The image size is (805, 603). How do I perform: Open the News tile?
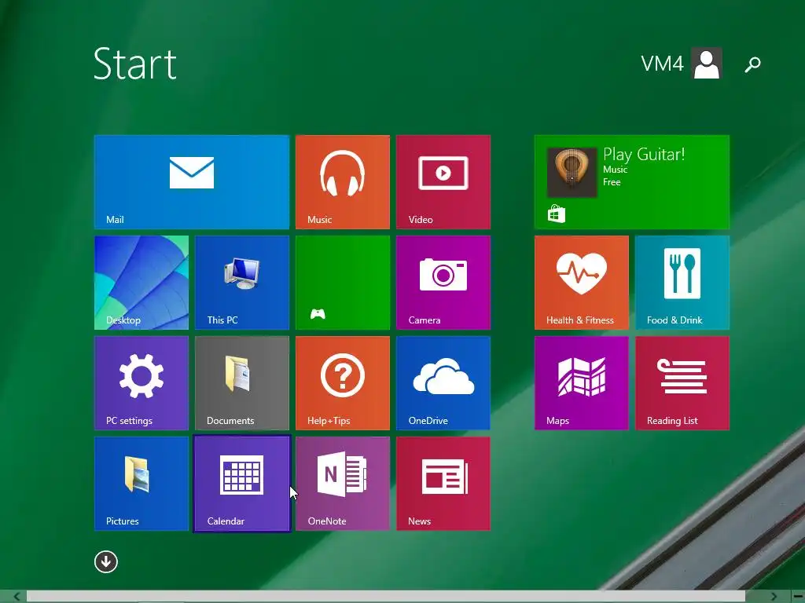tap(443, 484)
